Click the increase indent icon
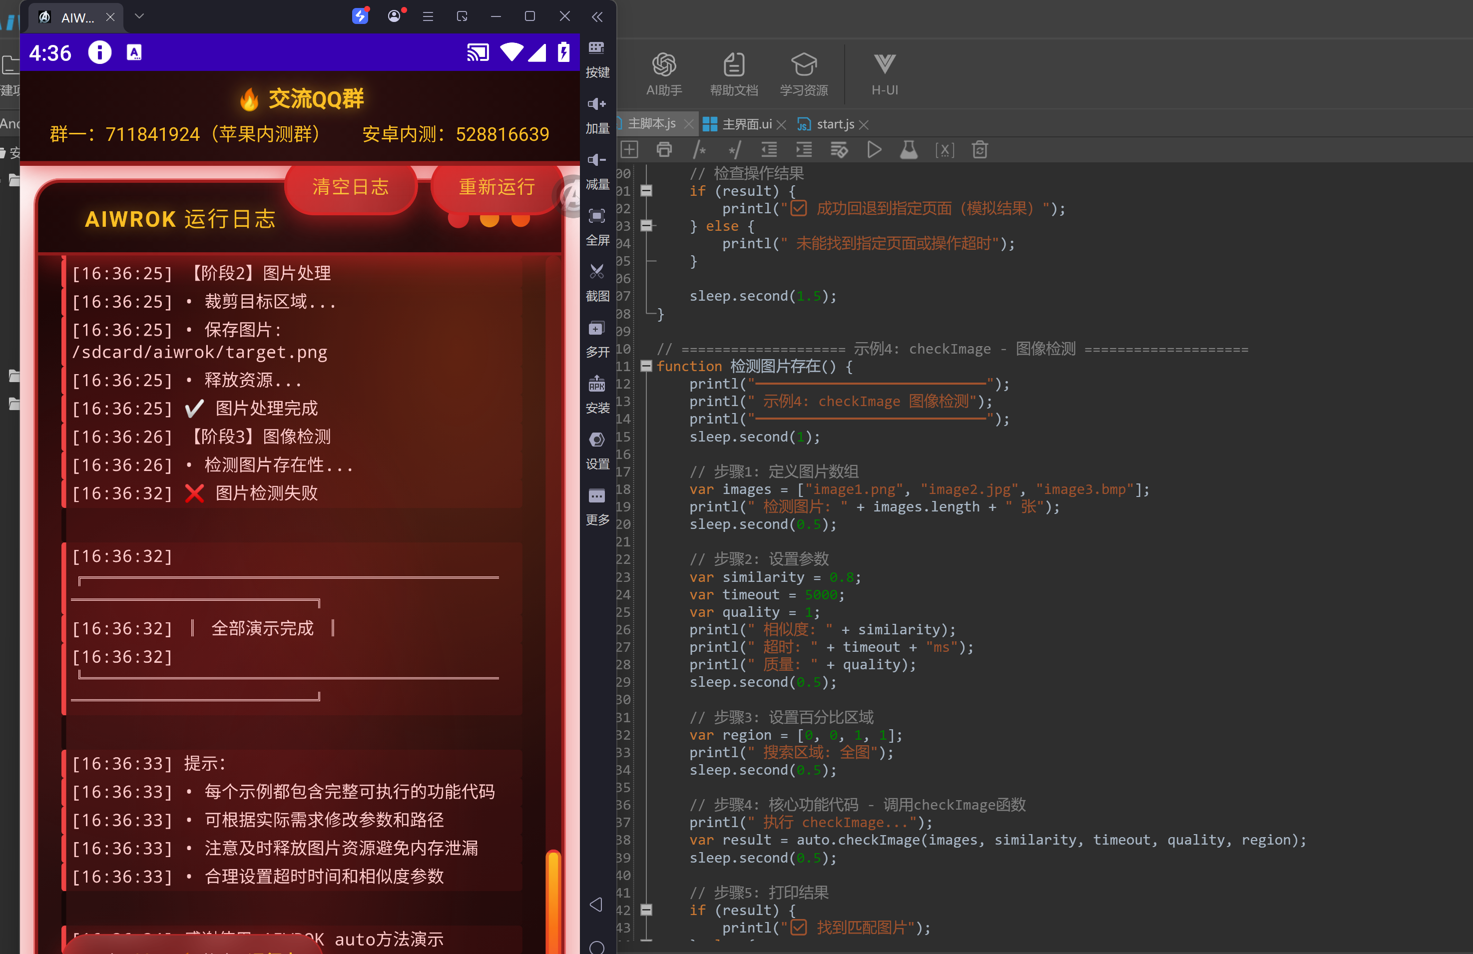The width and height of the screenshot is (1473, 954). [x=803, y=150]
